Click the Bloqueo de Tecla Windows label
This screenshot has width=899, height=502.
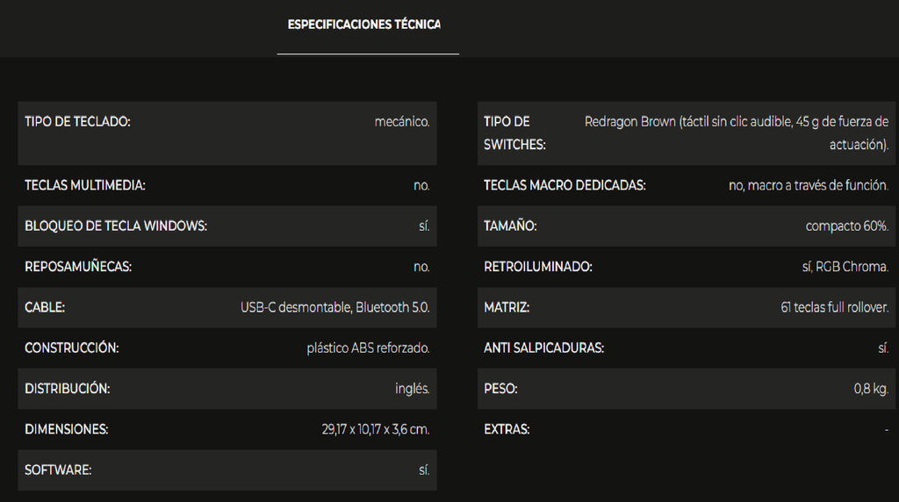click(x=116, y=226)
